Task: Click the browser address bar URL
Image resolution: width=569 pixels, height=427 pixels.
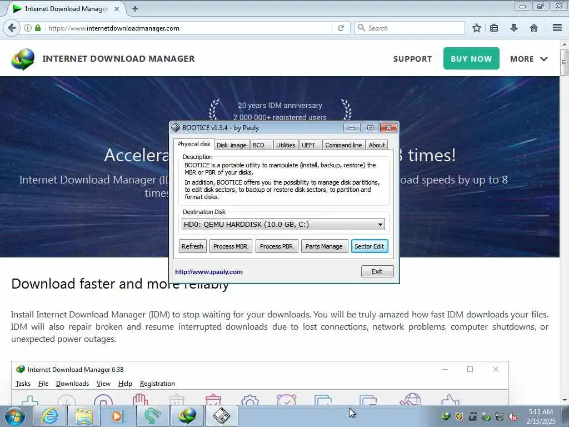Action: click(x=189, y=28)
